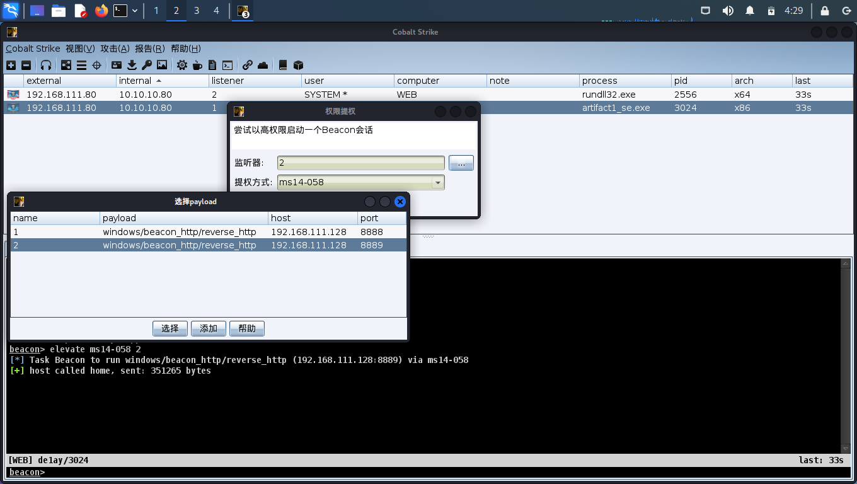Open file manager from top panel

click(x=59, y=11)
